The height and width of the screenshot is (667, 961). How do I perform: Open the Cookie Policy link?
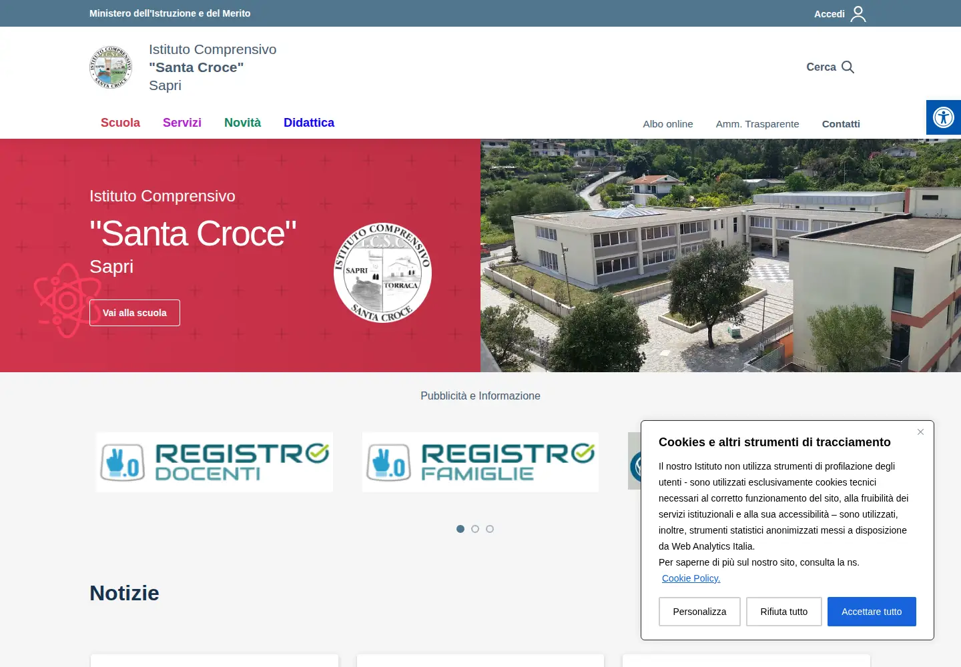[691, 578]
